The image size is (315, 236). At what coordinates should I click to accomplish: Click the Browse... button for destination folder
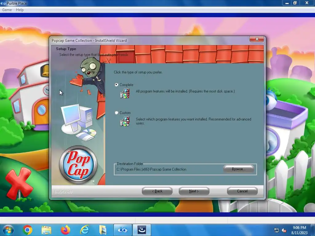(238, 169)
